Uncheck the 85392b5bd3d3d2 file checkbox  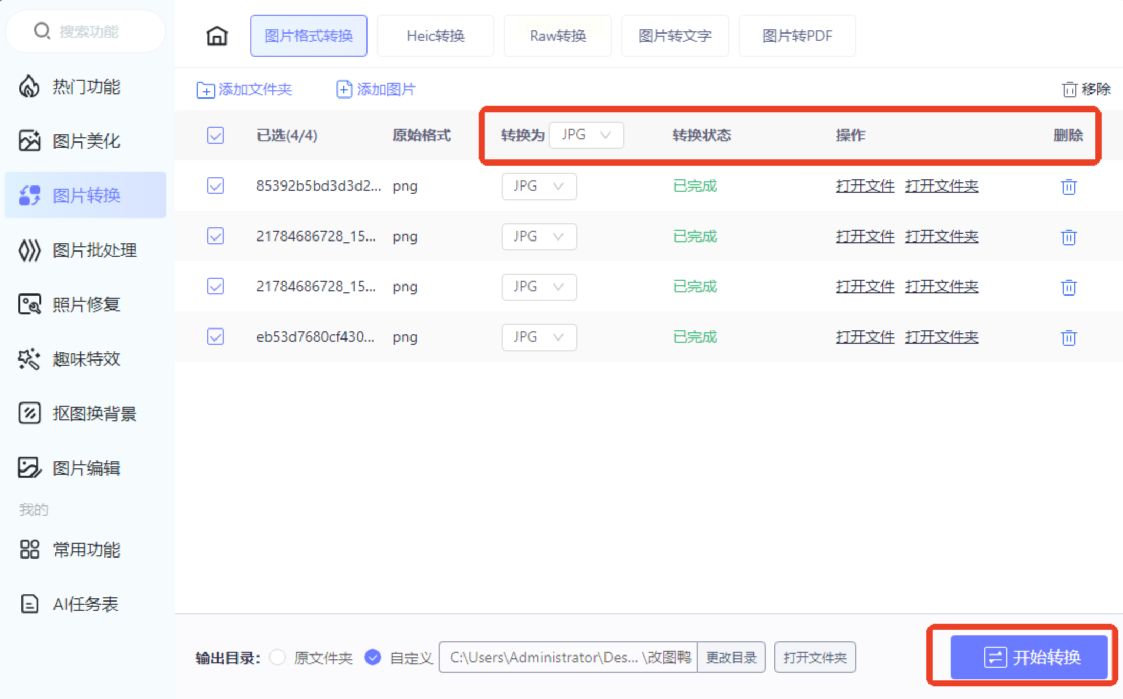pyautogui.click(x=215, y=186)
